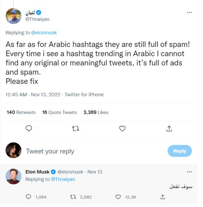Open the three-dot menu on Elon Musk's reply
Viewport: 203px width, 207px height.
click(x=189, y=172)
